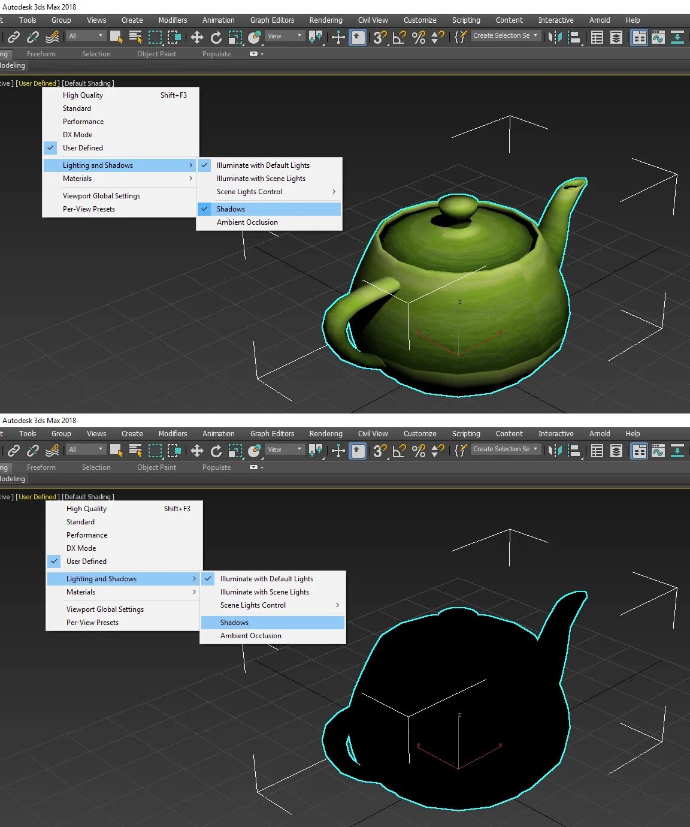
Task: Click Select and Manipulate in green-teapot window
Action: tap(338, 37)
